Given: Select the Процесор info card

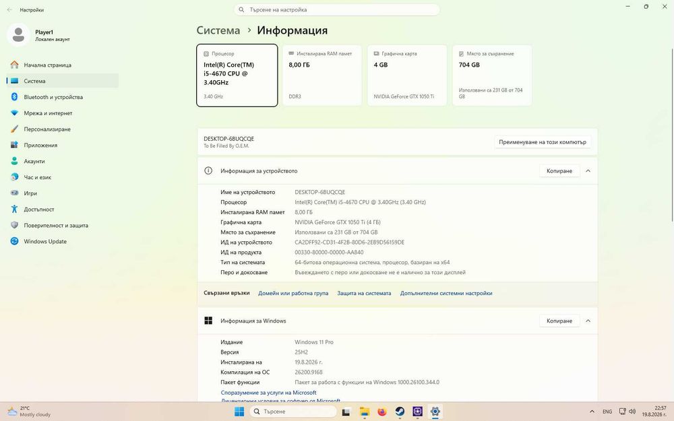Looking at the screenshot, I should [237, 75].
